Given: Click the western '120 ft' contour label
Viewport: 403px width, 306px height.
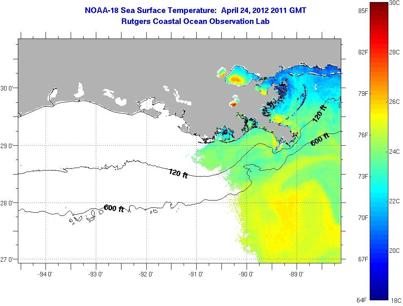Looking at the screenshot, I should click(178, 174).
